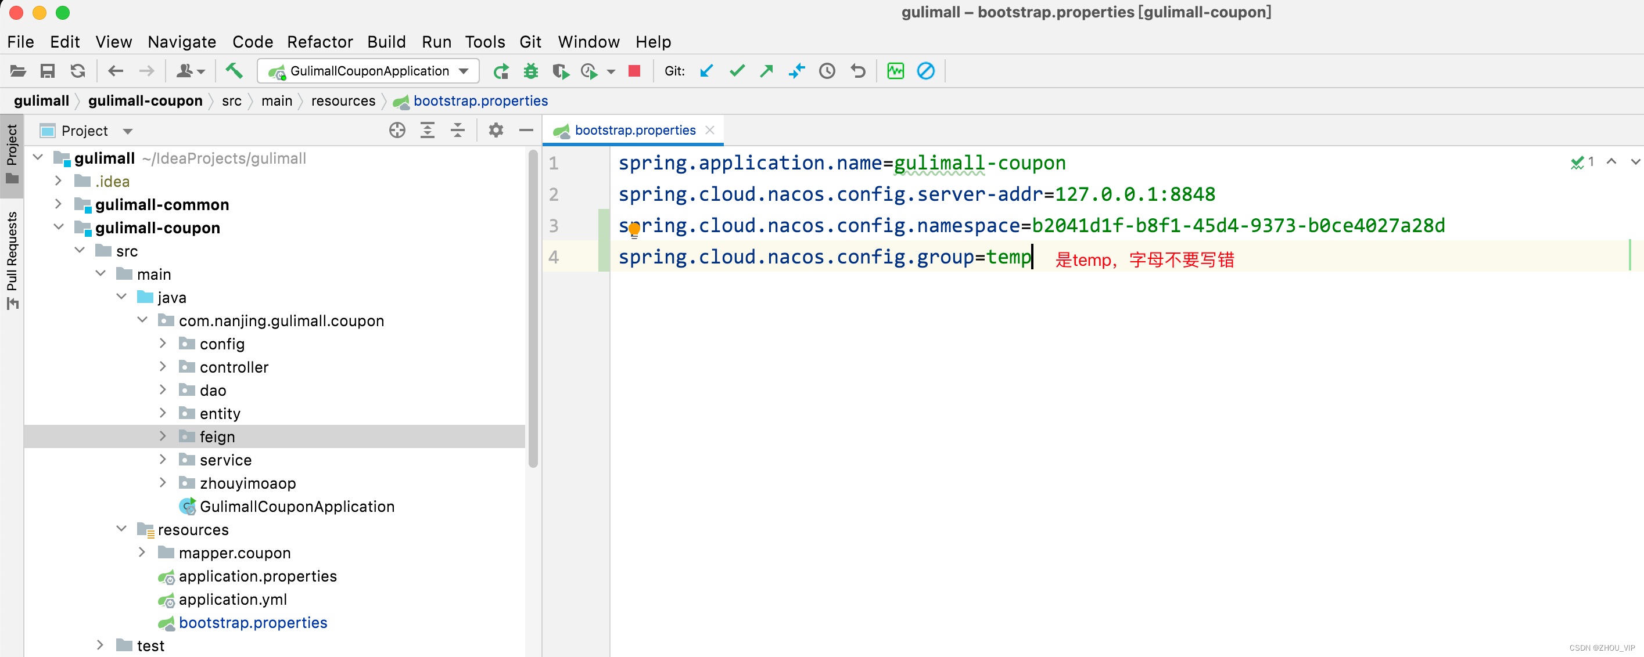Click Git Commit checkmark icon
Image resolution: width=1644 pixels, height=657 pixels.
point(737,71)
